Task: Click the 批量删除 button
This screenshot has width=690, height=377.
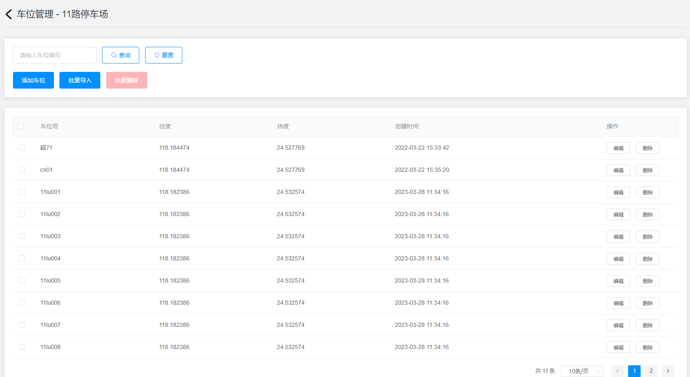Action: [x=127, y=80]
